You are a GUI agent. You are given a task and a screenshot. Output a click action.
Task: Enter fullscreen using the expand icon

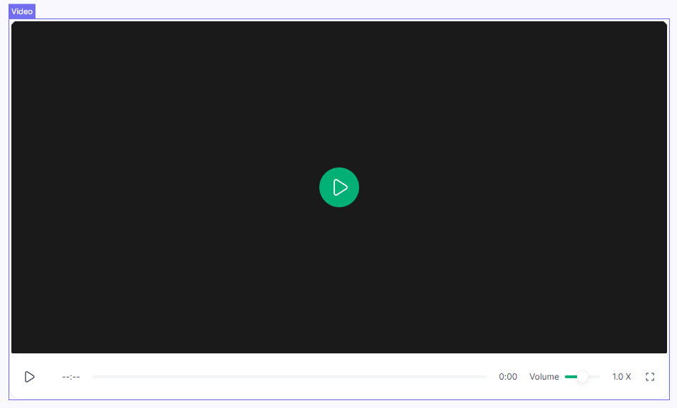click(649, 377)
